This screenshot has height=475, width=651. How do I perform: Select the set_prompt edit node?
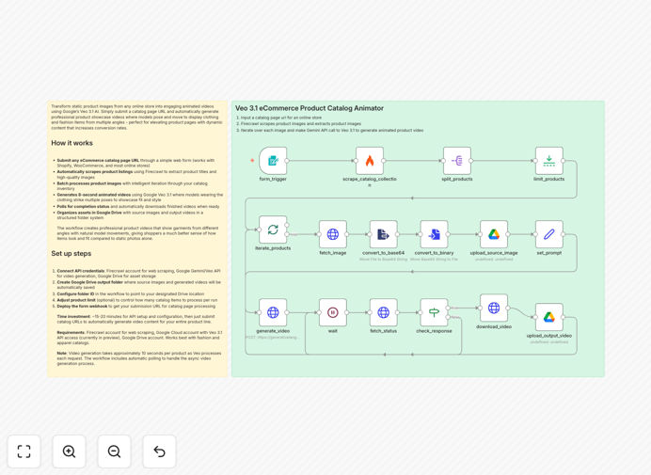549,234
